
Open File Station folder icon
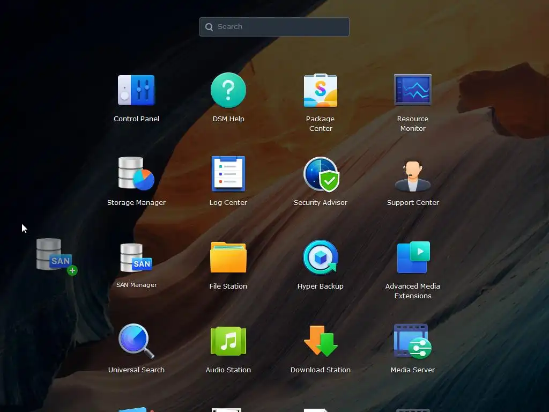pos(228,257)
